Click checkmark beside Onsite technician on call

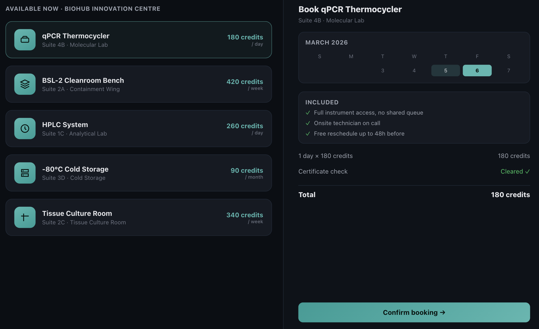coord(308,123)
